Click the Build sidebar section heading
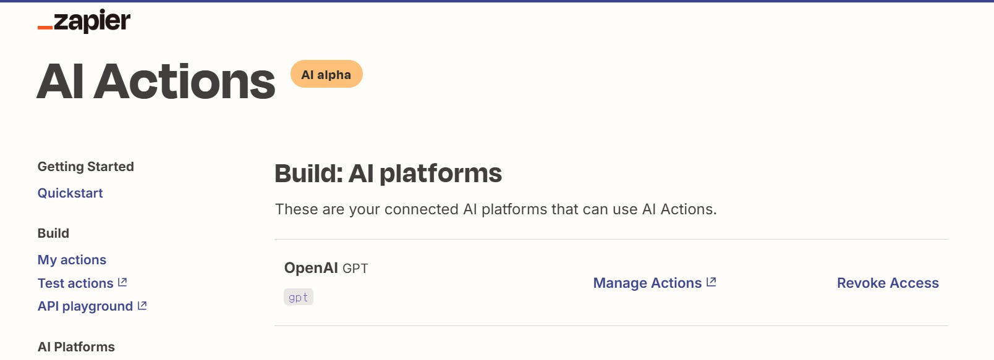Viewport: 994px width, 360px height. [53, 233]
